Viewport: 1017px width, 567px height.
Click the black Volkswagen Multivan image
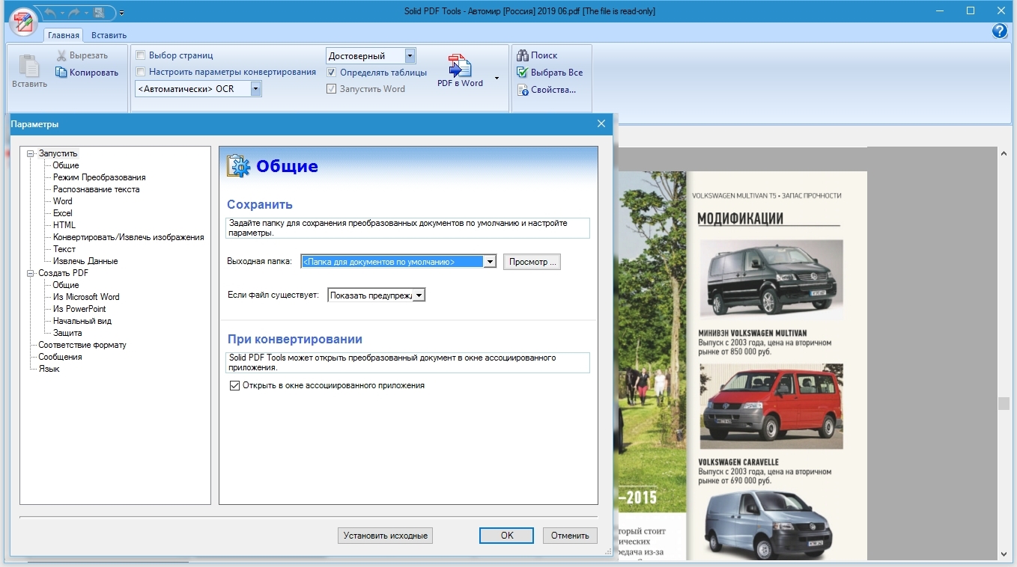771,280
